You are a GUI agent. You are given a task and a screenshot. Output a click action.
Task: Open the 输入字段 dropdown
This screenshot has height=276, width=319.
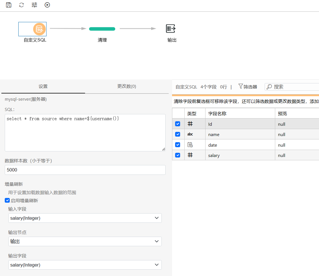coord(85,218)
